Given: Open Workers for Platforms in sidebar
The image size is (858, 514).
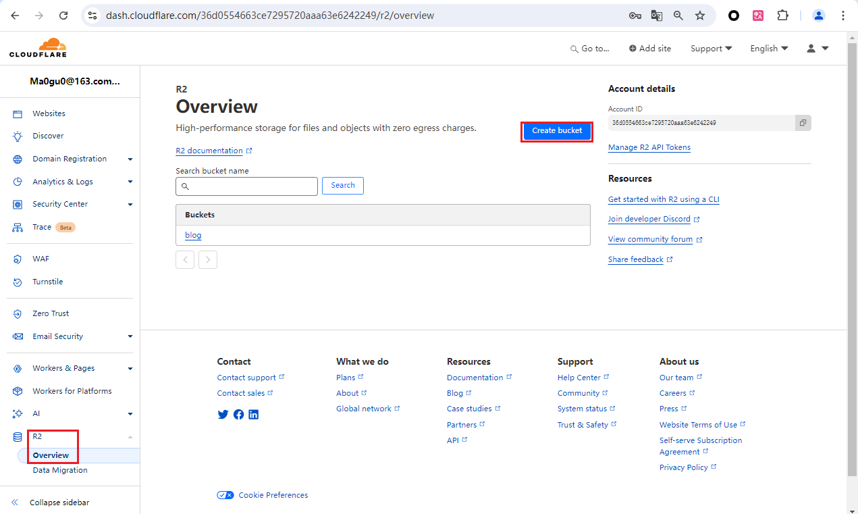Looking at the screenshot, I should [72, 391].
